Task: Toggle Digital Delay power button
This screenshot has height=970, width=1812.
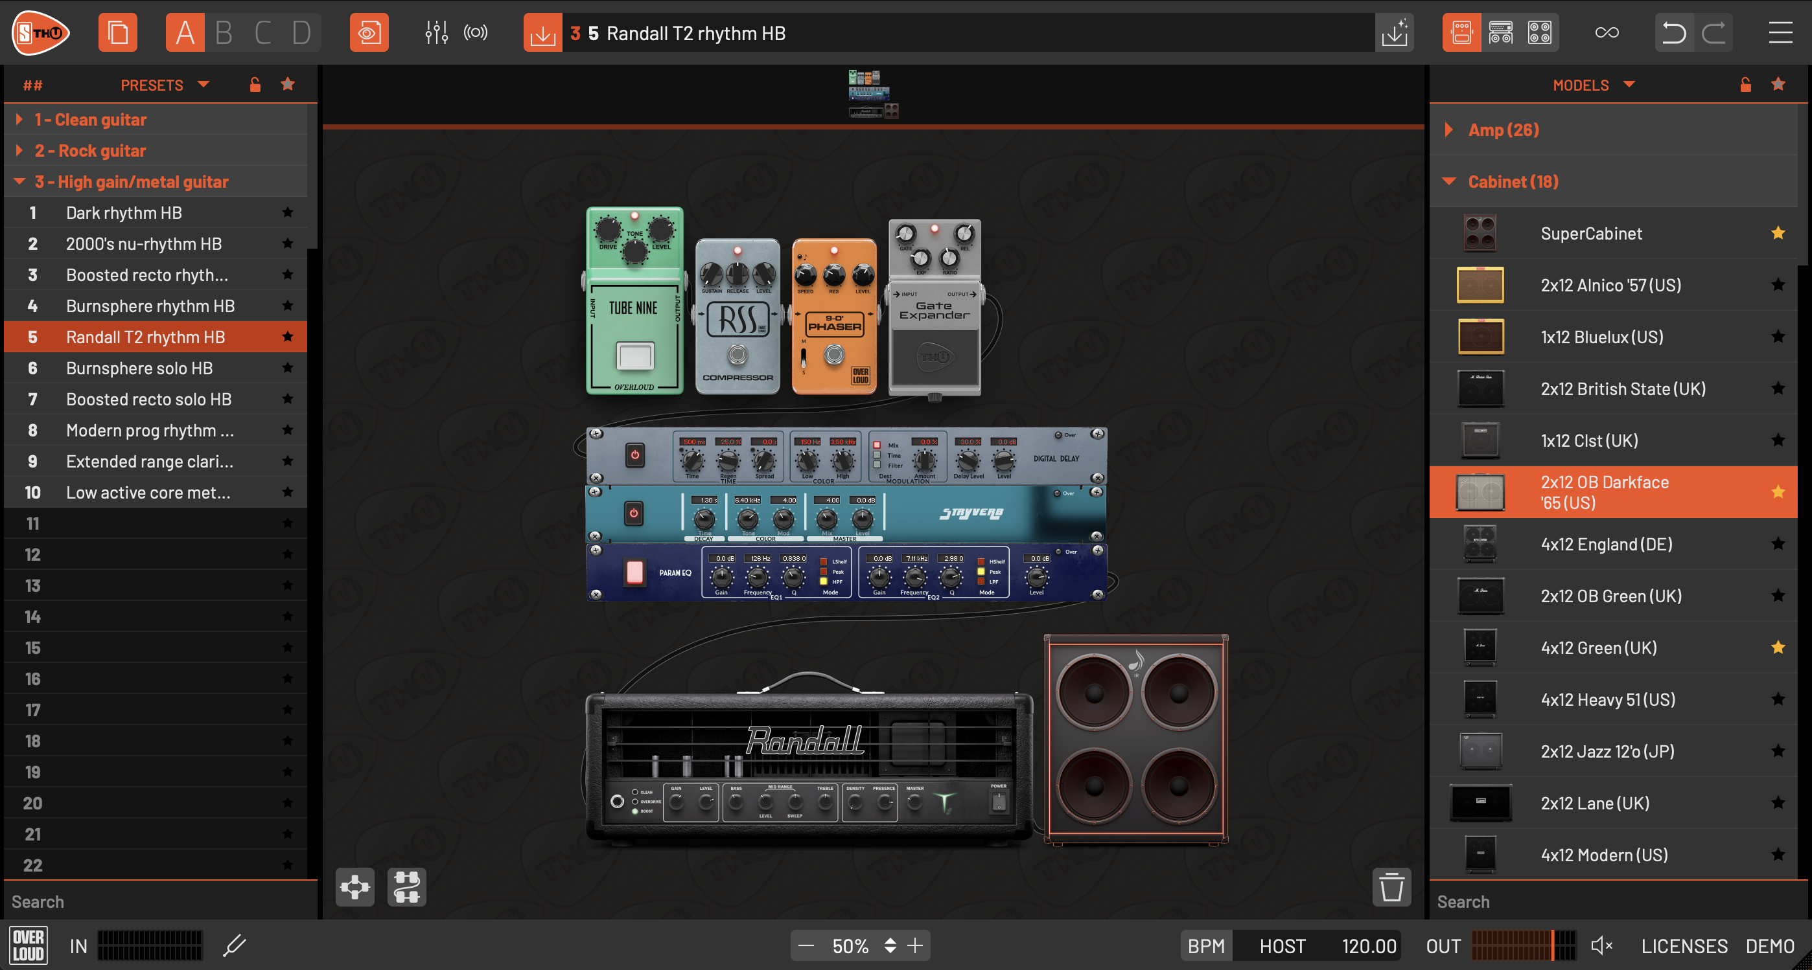Action: click(634, 455)
